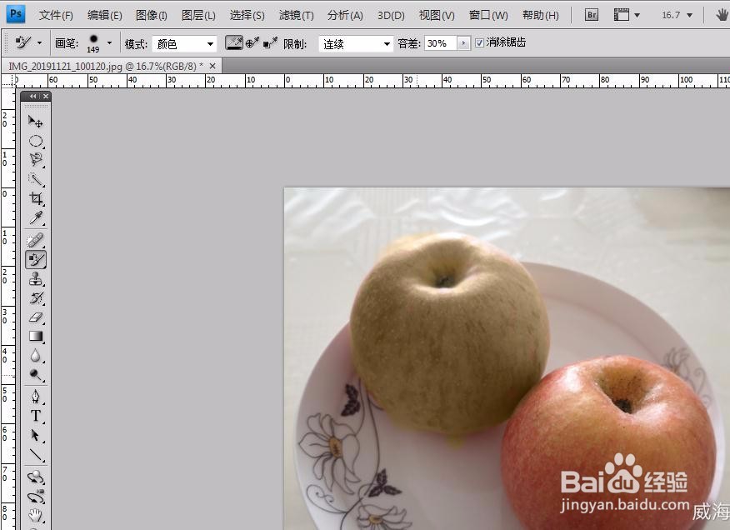730x530 pixels.
Task: Select the Pen tool
Action: point(35,397)
